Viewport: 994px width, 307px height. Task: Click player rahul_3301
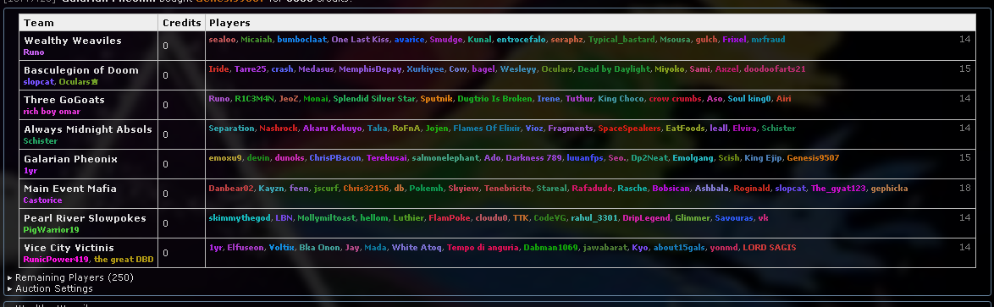click(x=594, y=217)
